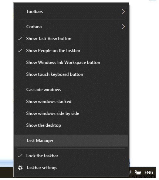Expand the Cortana submenu arrow

(x=123, y=27)
